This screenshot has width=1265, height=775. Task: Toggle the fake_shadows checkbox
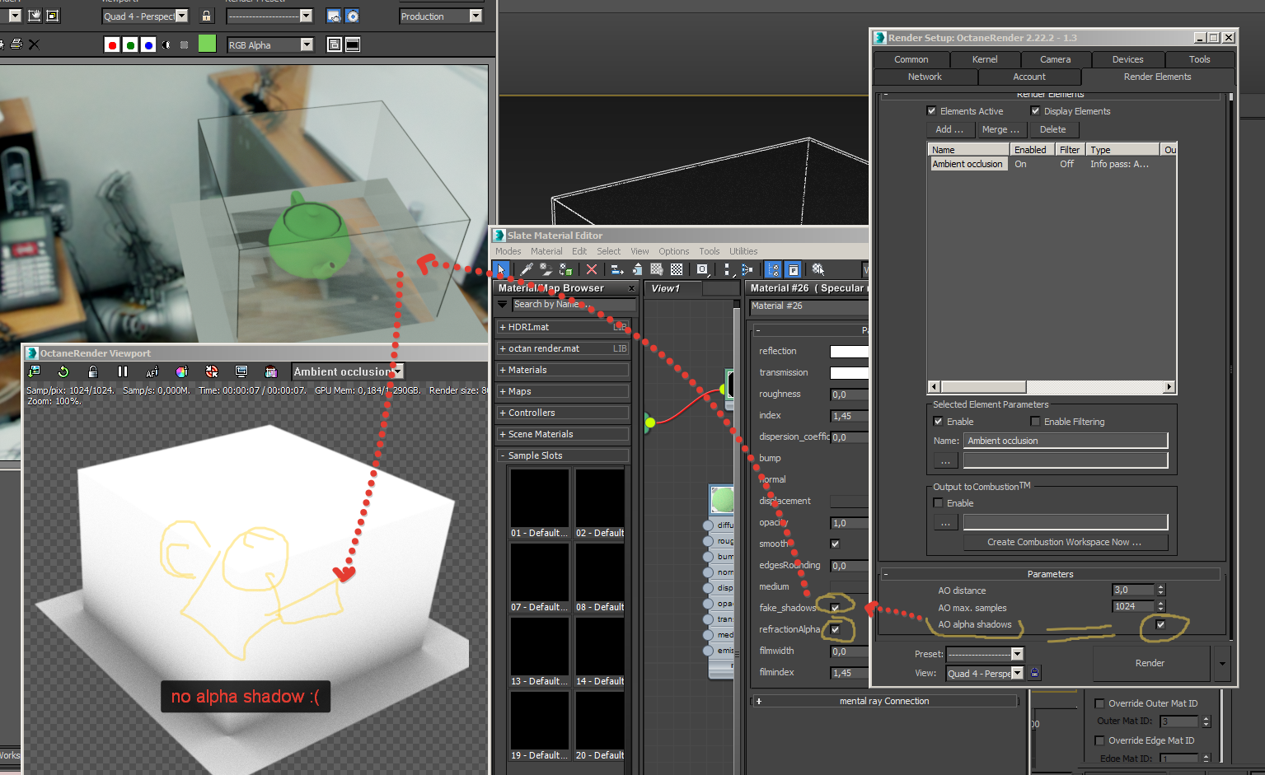835,608
